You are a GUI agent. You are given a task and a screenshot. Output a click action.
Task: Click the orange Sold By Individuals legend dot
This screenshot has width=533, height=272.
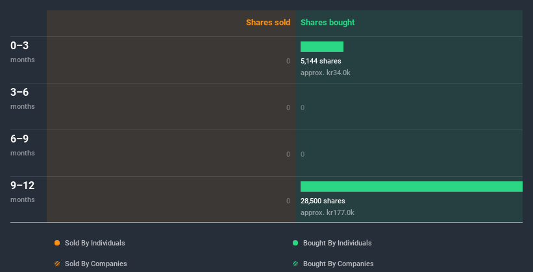click(57, 243)
